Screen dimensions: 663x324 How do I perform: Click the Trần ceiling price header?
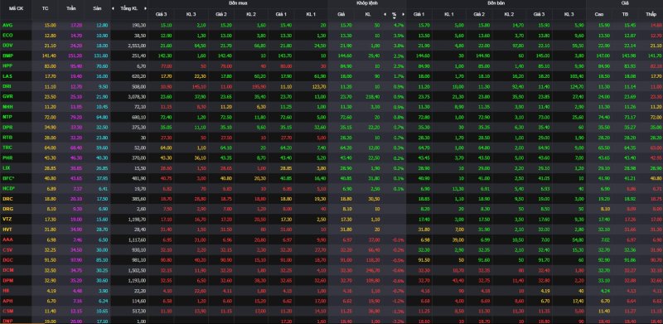[x=71, y=8]
